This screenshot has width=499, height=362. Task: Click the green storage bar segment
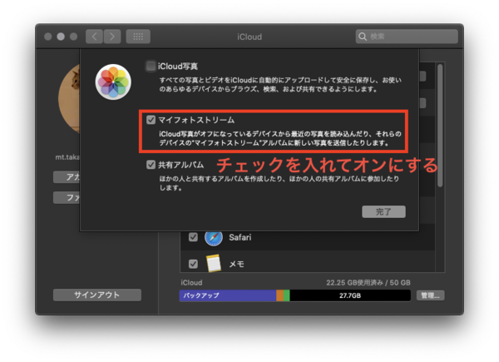[286, 295]
